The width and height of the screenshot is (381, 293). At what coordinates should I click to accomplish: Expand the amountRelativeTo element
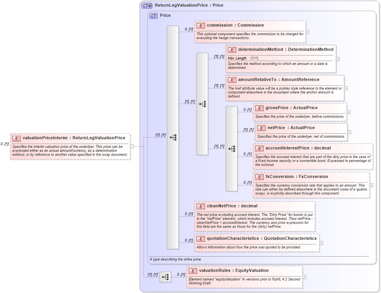pos(346,88)
